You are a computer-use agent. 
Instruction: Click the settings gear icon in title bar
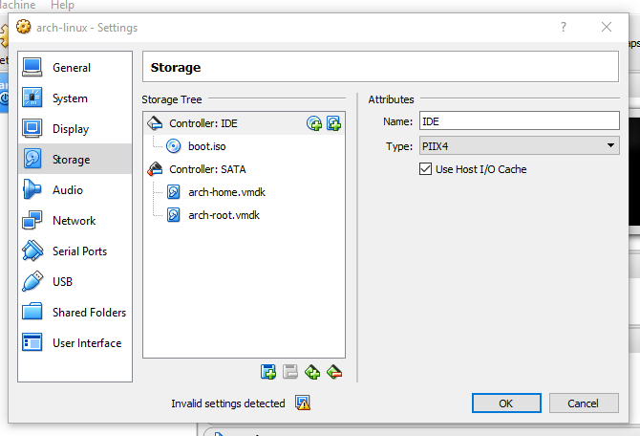coord(24,27)
